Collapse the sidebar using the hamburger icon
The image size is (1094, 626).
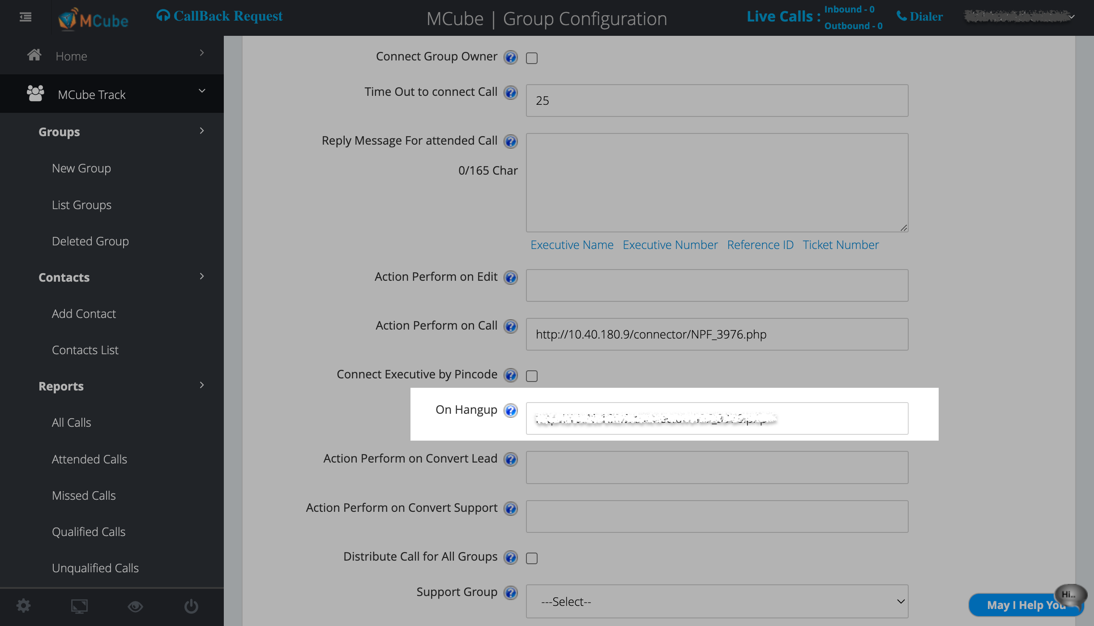point(25,17)
